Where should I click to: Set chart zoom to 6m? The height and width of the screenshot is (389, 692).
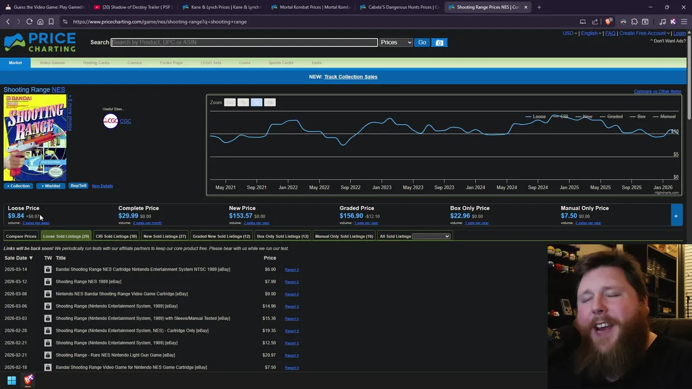230,102
